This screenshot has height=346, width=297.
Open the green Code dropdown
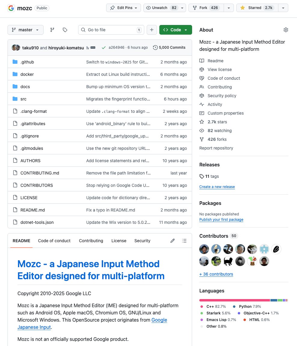tap(176, 30)
